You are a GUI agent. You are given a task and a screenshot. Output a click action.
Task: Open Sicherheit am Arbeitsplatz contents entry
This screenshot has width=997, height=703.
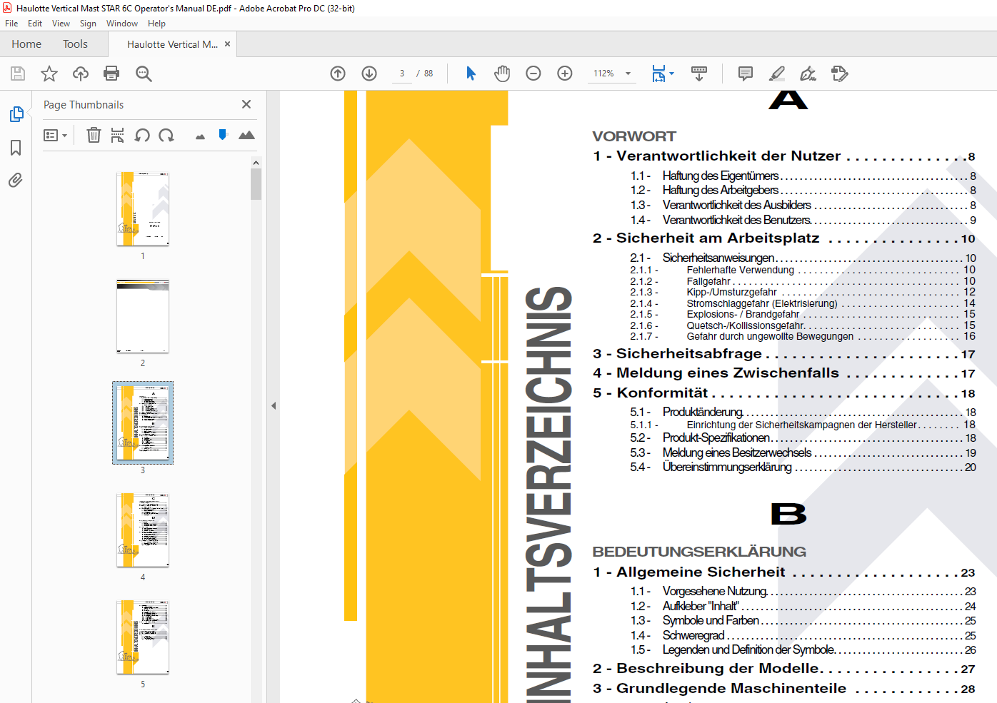tap(784, 238)
